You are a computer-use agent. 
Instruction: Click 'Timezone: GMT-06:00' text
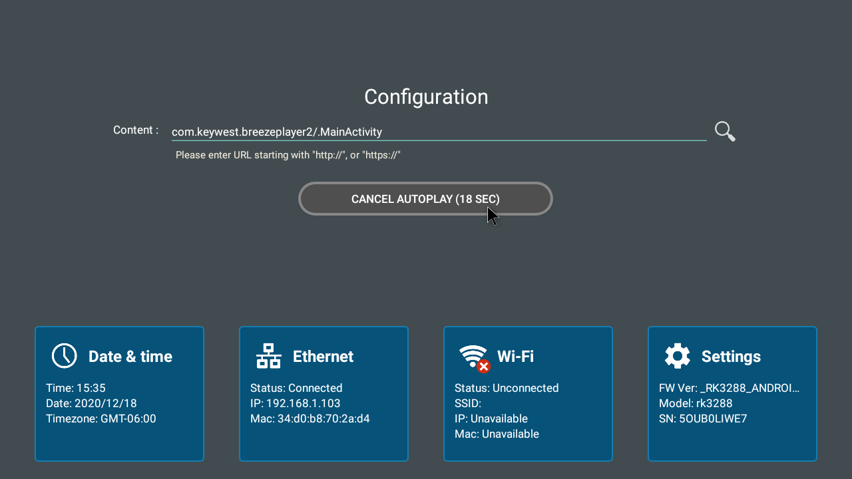[101, 418]
